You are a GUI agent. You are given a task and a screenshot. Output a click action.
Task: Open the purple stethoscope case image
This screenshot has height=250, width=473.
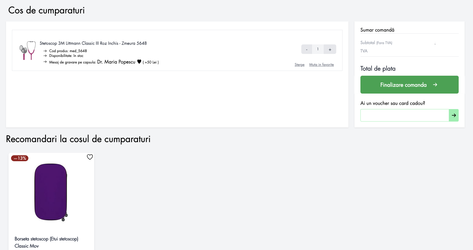(51, 192)
